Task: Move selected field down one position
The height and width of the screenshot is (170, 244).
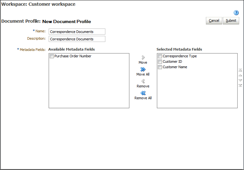Action: (240, 80)
